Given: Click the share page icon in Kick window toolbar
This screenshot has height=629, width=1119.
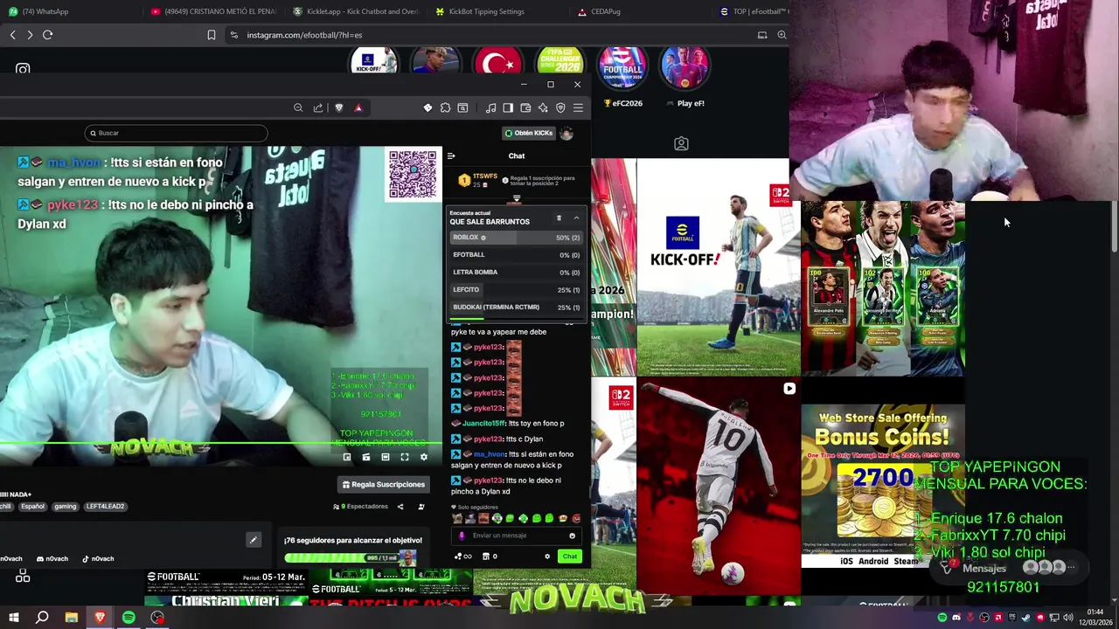Looking at the screenshot, I should 318,107.
